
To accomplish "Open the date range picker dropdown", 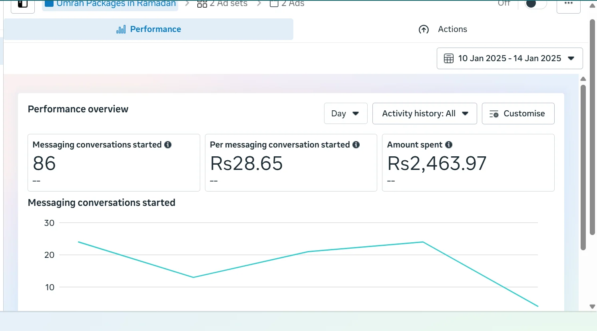I will click(x=509, y=58).
